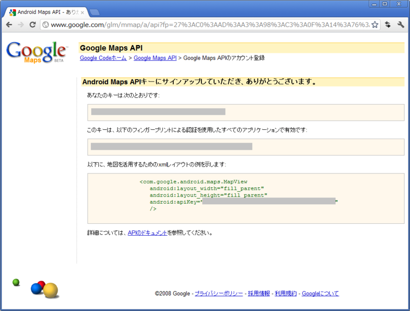Reload the page with the refresh icon
Image resolution: width=410 pixels, height=311 pixels.
pos(32,25)
